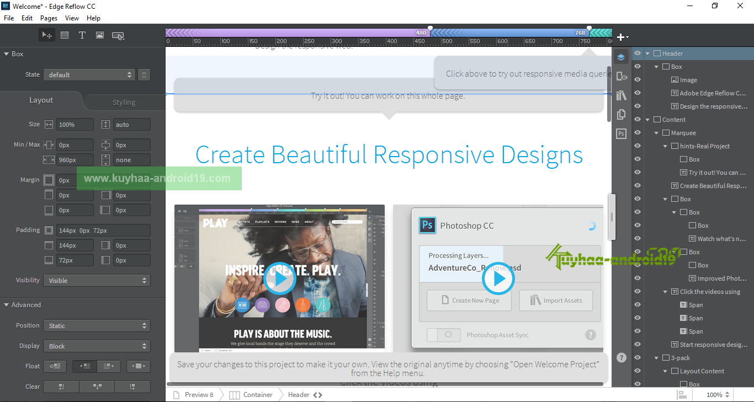Click the Create New Page button
Image resolution: width=754 pixels, height=402 pixels.
click(x=469, y=301)
